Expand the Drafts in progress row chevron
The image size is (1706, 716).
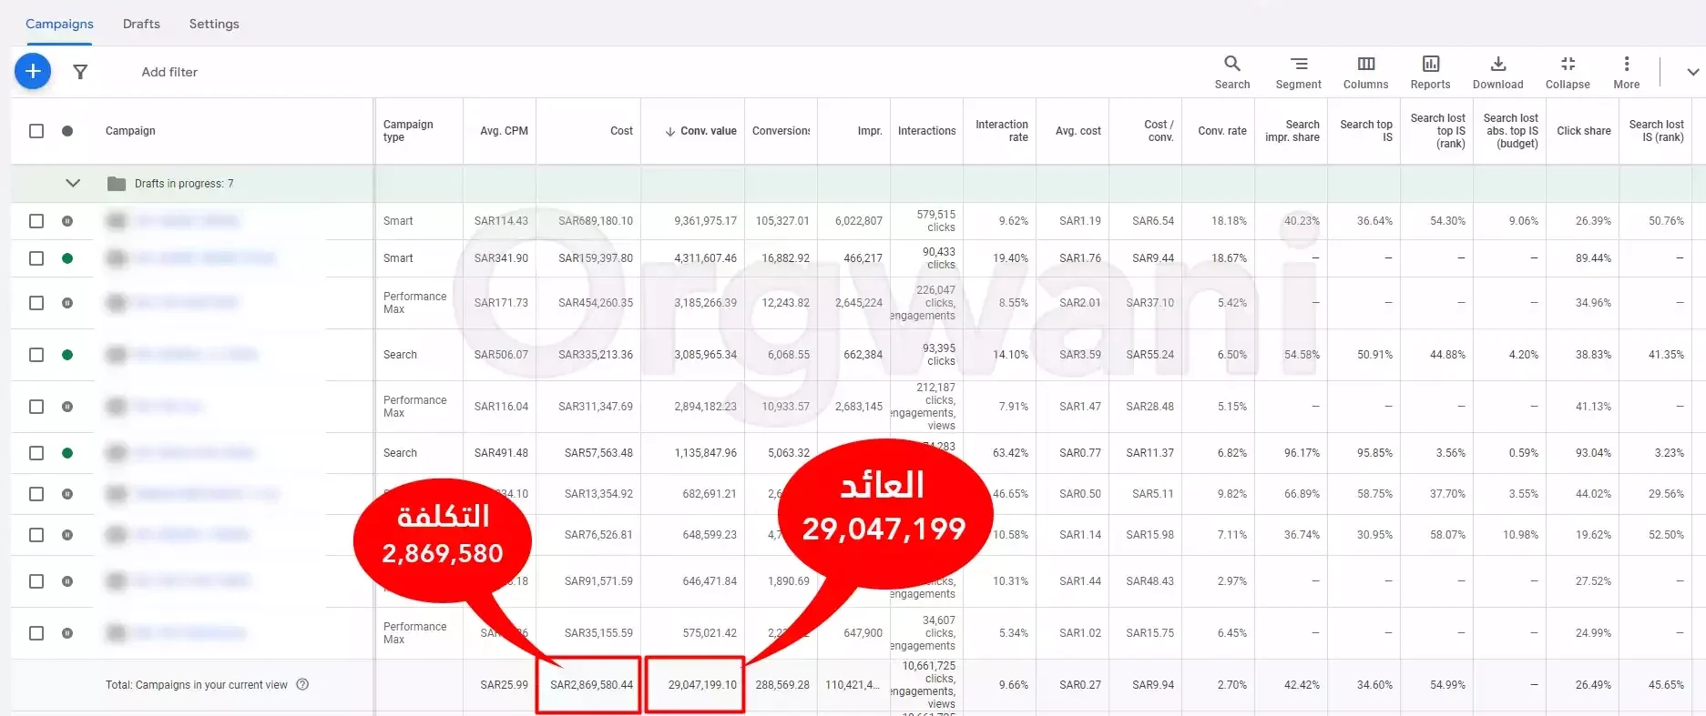pyautogui.click(x=73, y=184)
